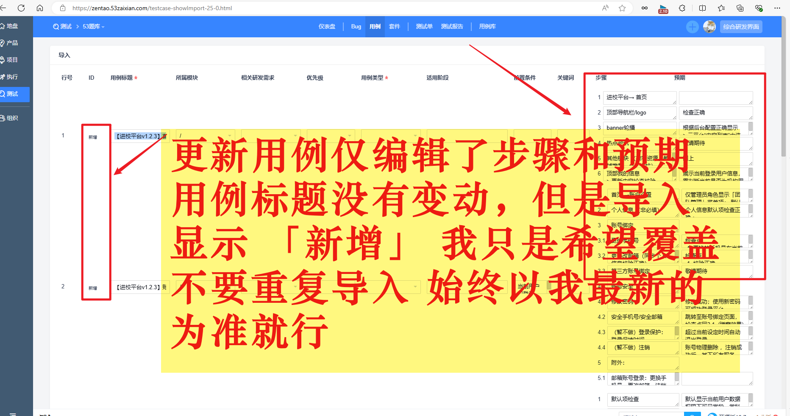Viewport: 790px width, 416px height.
Task: Switch to the 测试报告 tab
Action: 452,26
